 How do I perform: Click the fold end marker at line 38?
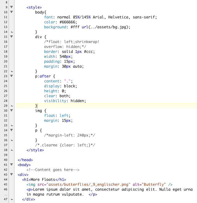coord(12,150)
